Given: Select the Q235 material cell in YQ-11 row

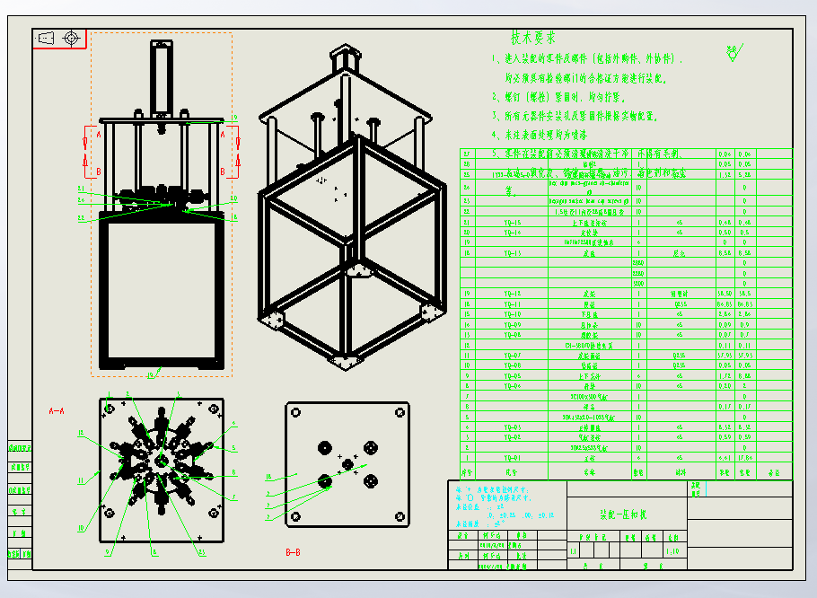Looking at the screenshot, I should coord(680,304).
